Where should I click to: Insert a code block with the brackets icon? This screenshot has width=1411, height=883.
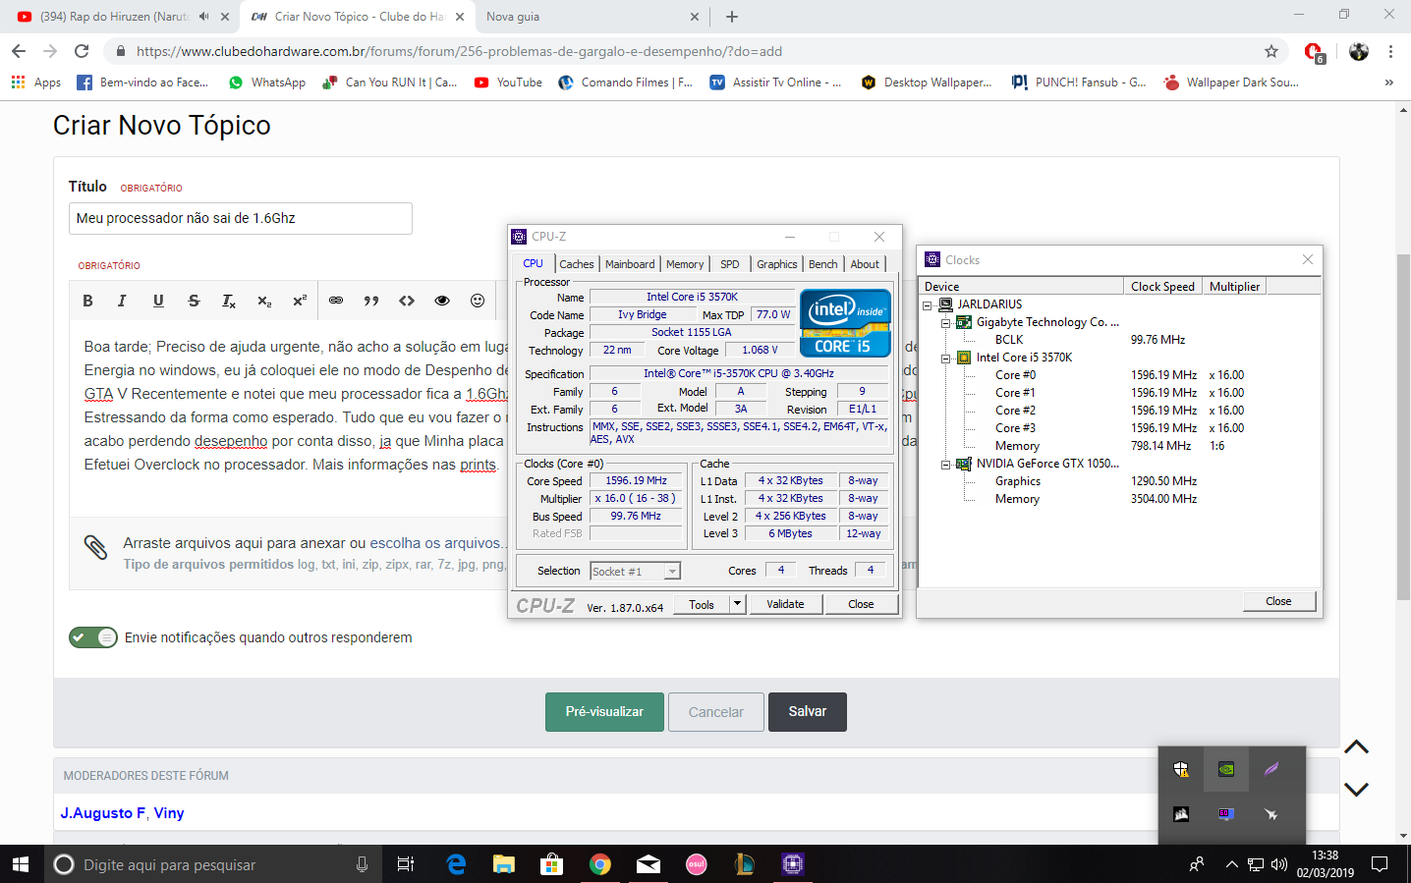(x=407, y=301)
